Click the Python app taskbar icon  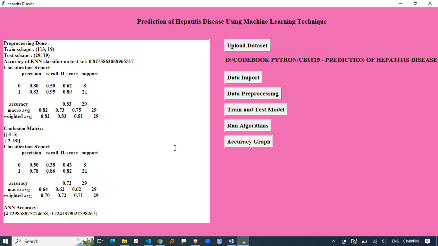click(x=243, y=241)
